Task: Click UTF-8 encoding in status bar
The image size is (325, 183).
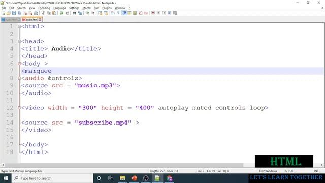Action: (x=289, y=171)
